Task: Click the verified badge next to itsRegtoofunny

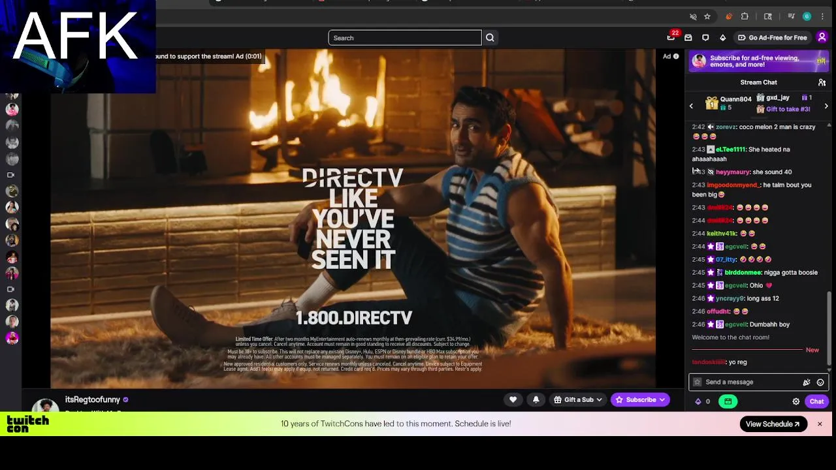Action: (125, 399)
